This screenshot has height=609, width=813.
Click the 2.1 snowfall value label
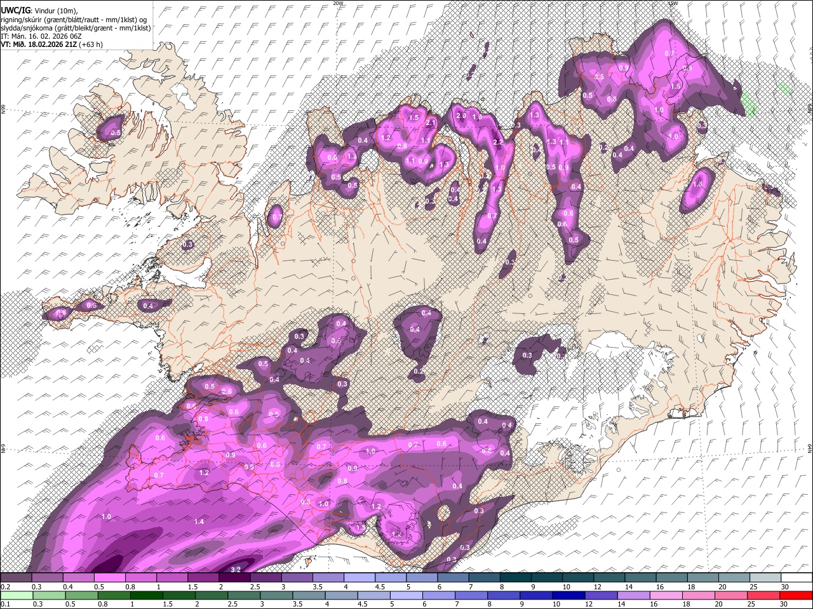(431, 122)
